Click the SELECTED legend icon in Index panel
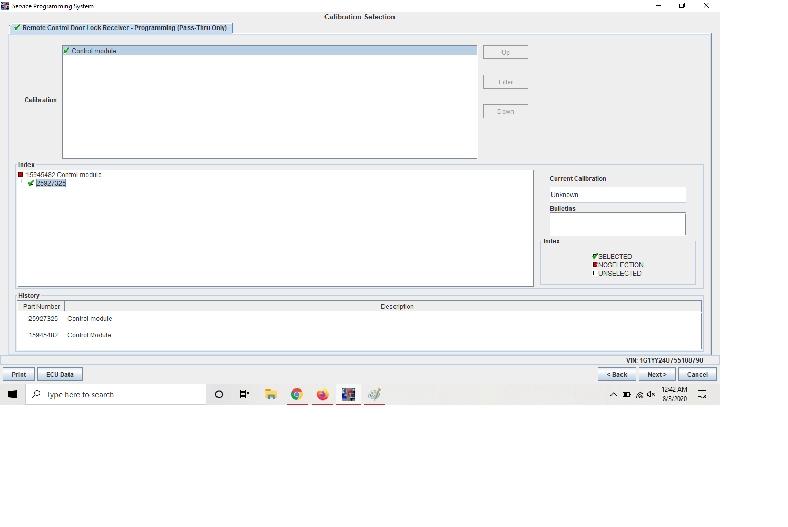Screen dimensions: 788x527 click(x=596, y=257)
